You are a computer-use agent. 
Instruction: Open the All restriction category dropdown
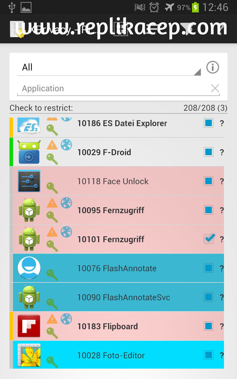109,68
